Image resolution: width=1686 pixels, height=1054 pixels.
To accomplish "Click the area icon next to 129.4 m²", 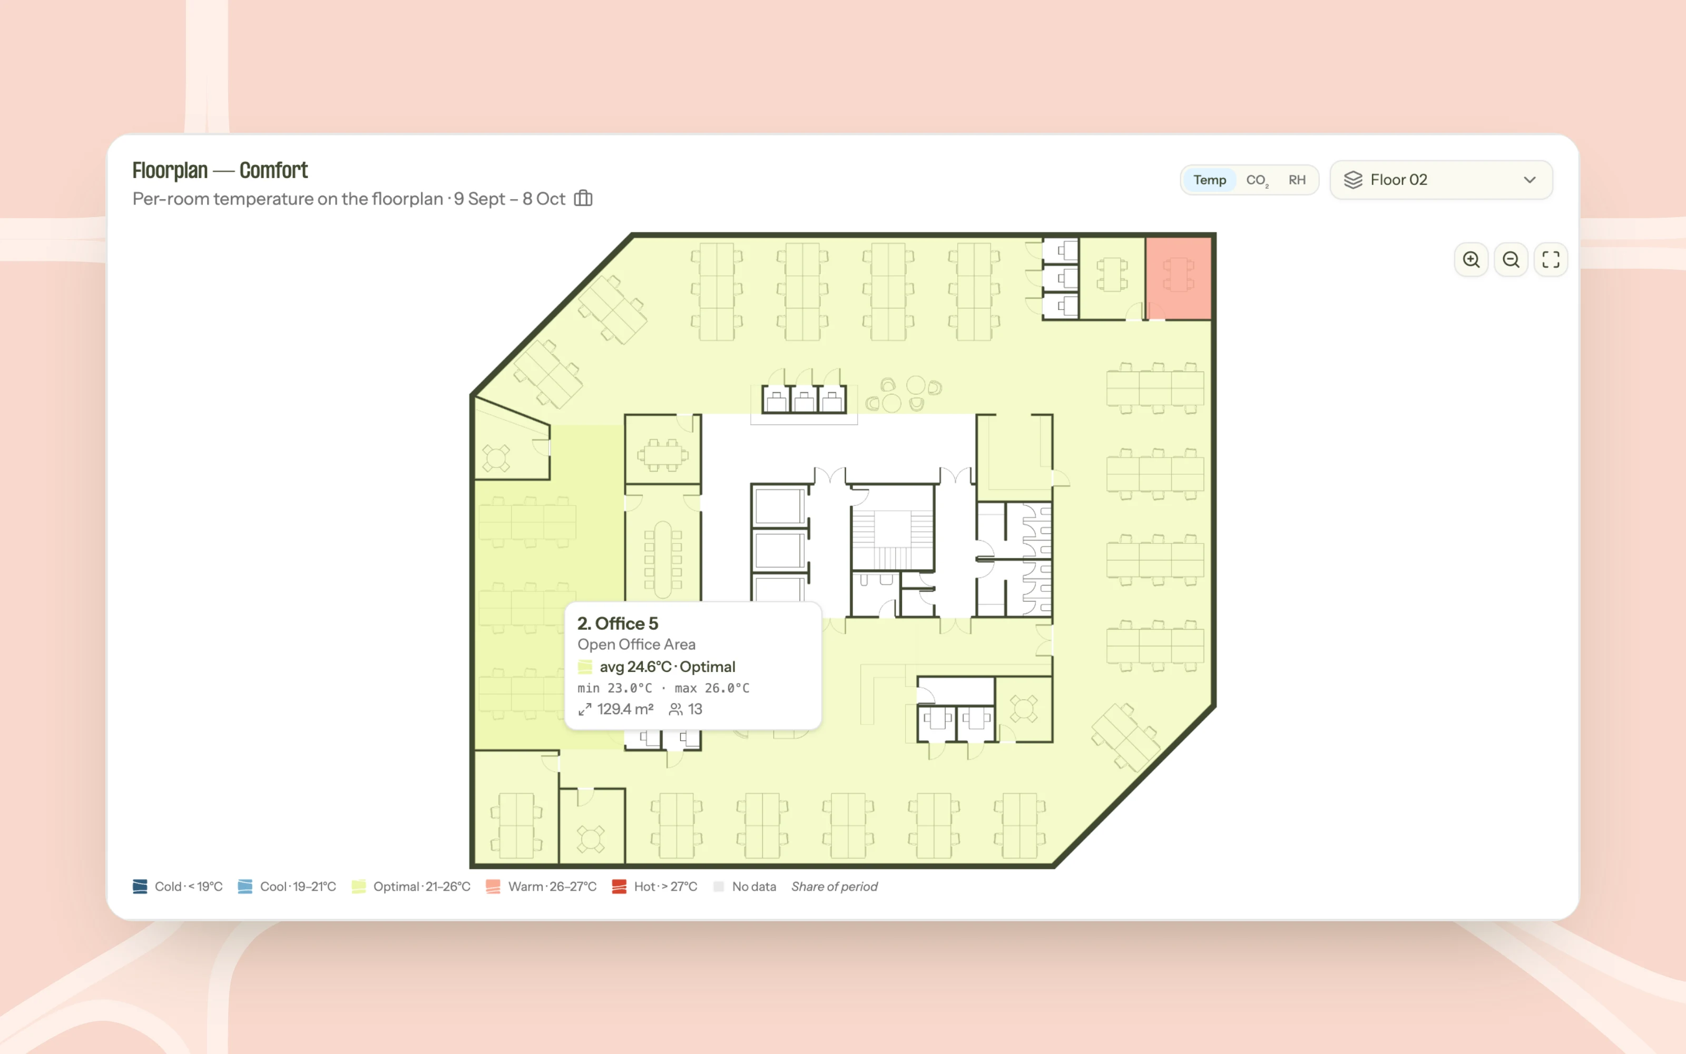I will (584, 709).
